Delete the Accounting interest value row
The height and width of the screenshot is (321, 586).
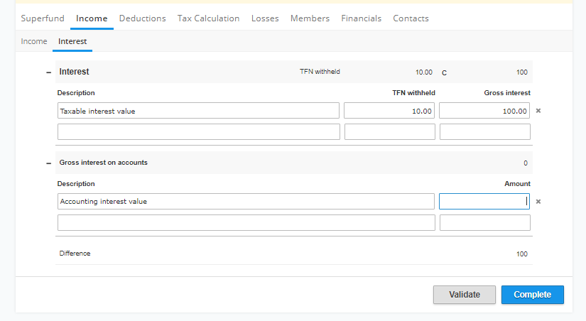click(x=538, y=202)
